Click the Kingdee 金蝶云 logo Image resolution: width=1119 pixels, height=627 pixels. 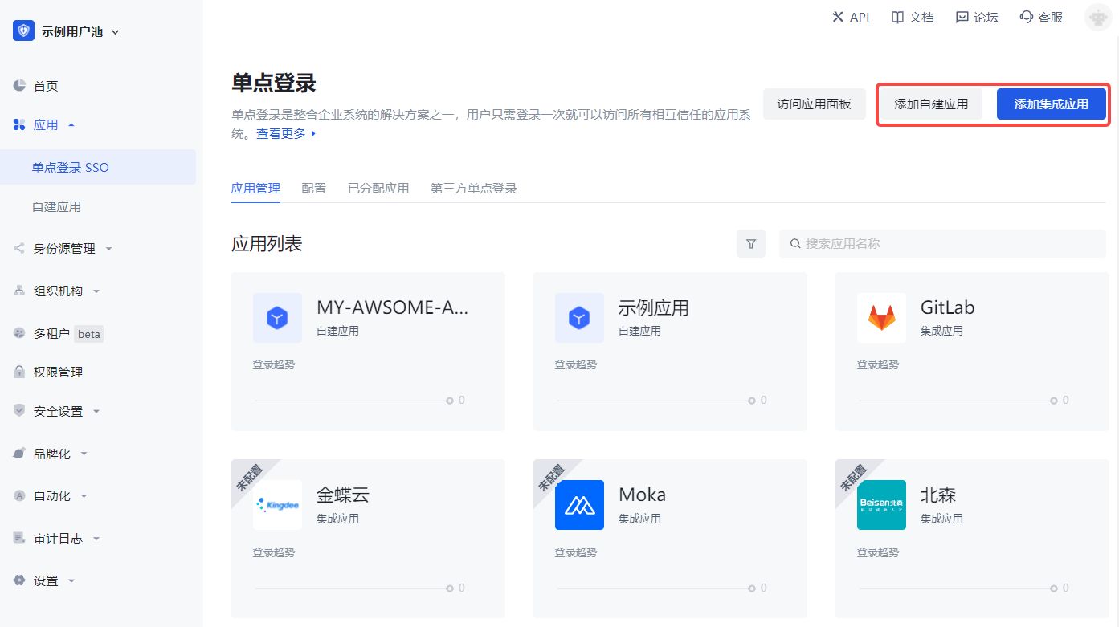pyautogui.click(x=277, y=505)
